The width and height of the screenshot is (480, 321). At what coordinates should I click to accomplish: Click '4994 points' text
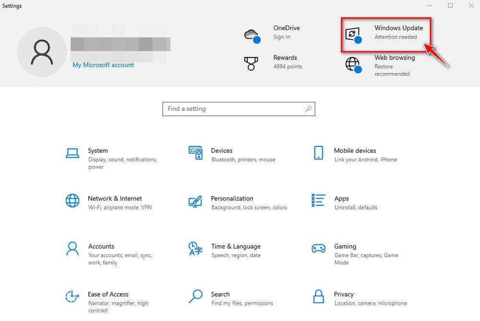pos(288,66)
